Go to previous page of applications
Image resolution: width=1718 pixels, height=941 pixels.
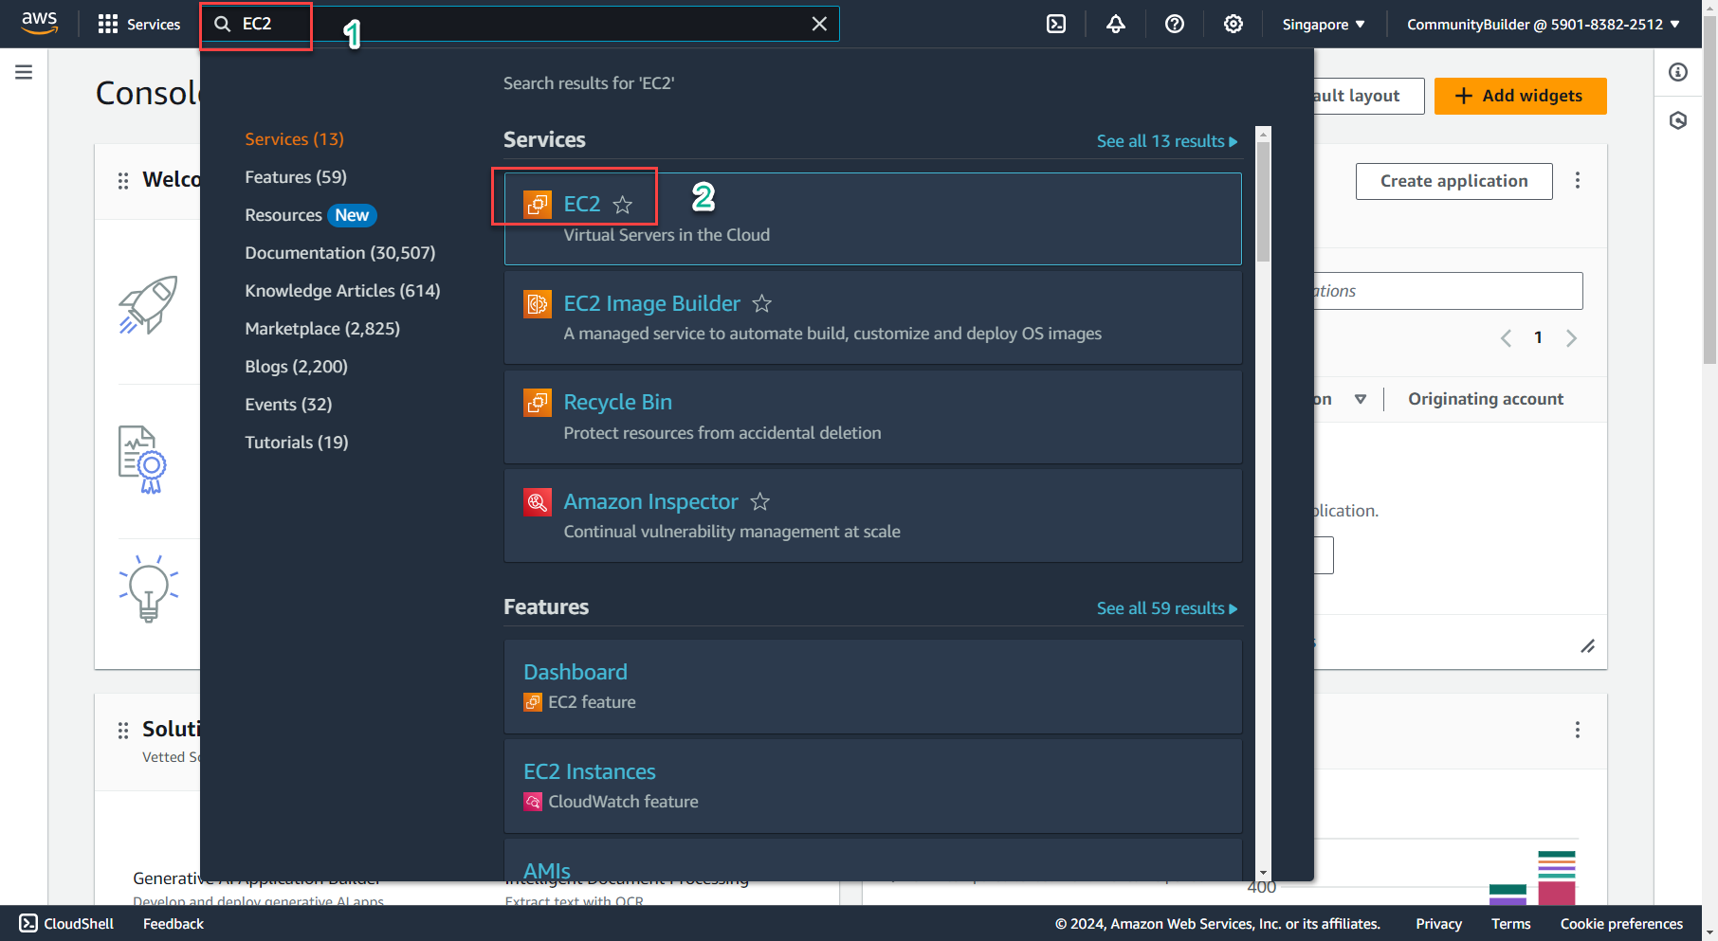tap(1506, 338)
